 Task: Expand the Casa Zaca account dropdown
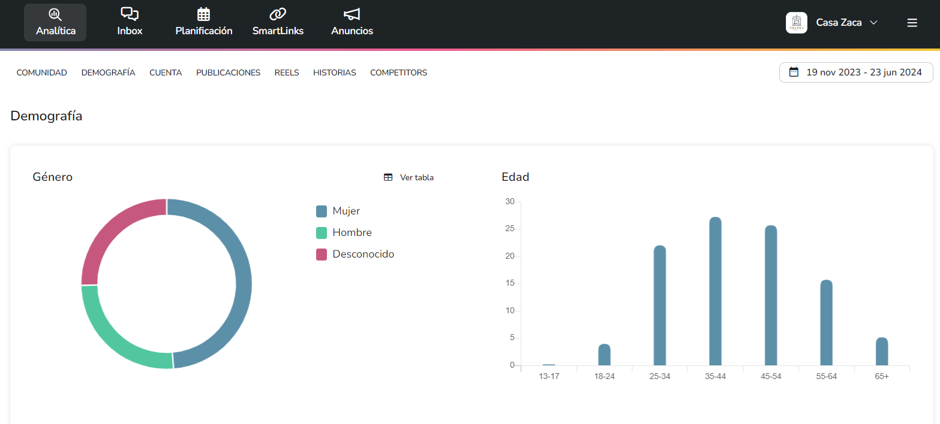pos(873,23)
